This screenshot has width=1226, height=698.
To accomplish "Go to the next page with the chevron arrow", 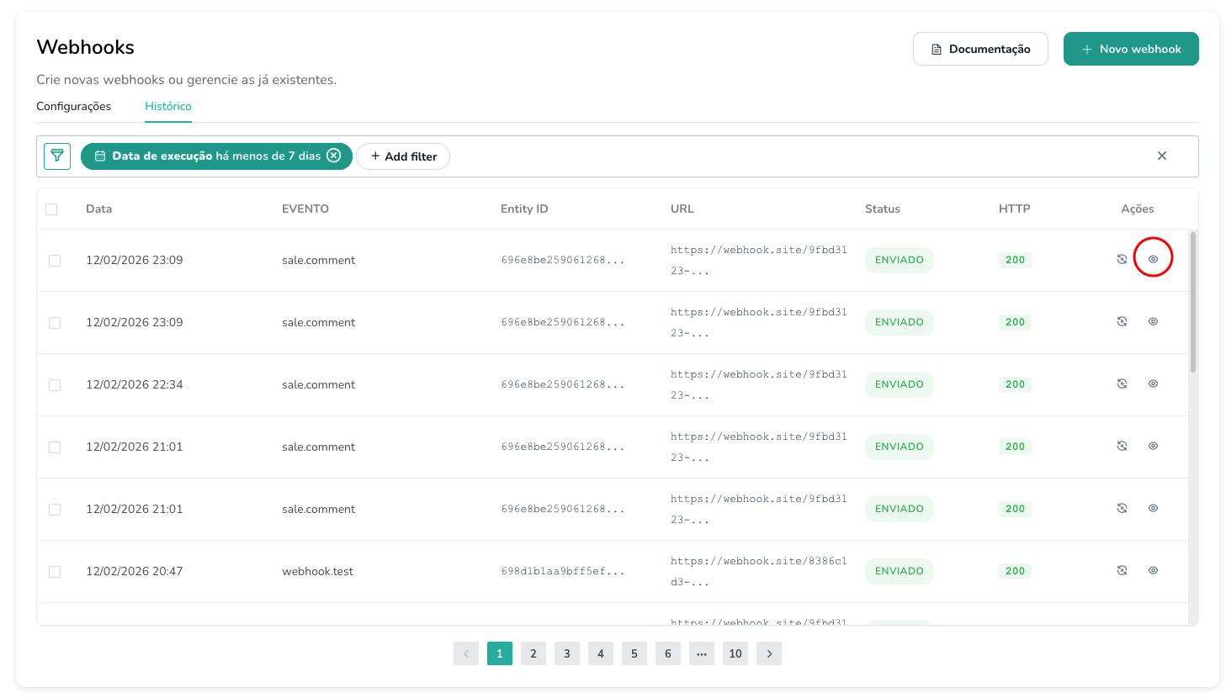I will [768, 653].
